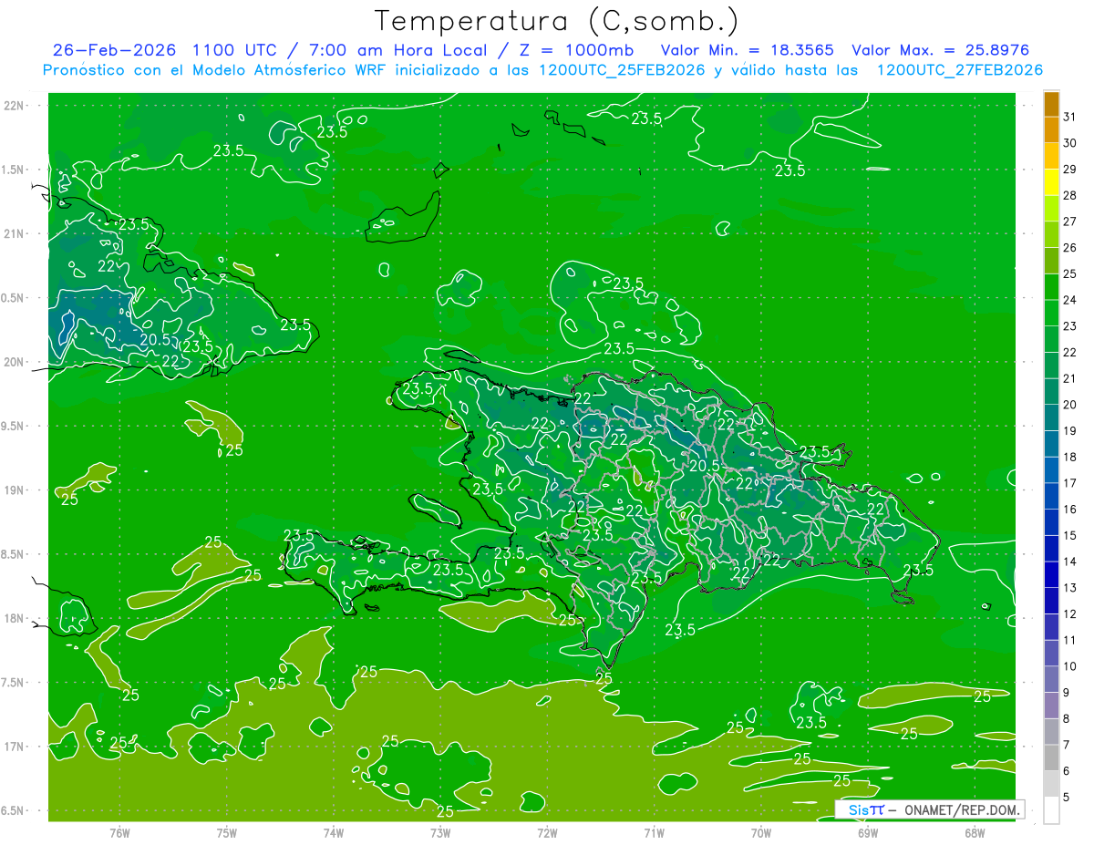Image resolution: width=1094 pixels, height=845 pixels.
Task: Click the 18N latitude axis label
Action: click(x=14, y=618)
